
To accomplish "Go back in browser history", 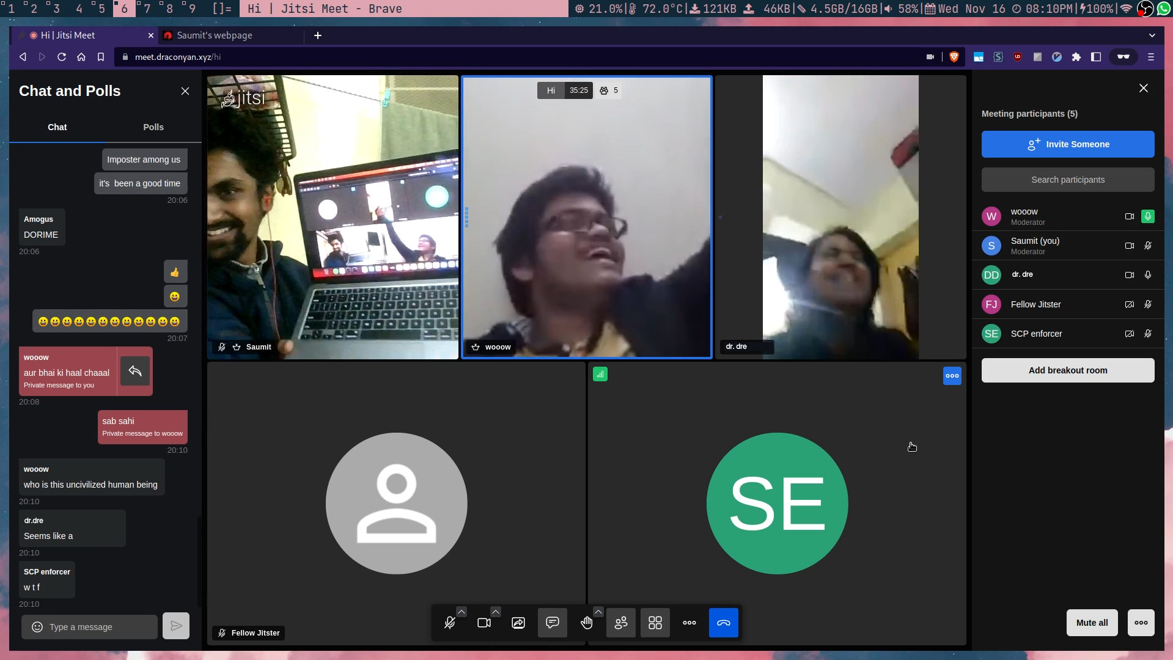I will point(23,57).
